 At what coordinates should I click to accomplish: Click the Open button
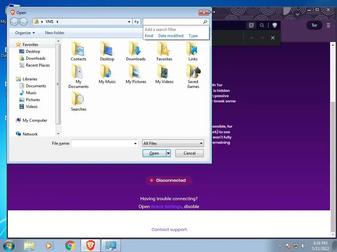[154, 153]
